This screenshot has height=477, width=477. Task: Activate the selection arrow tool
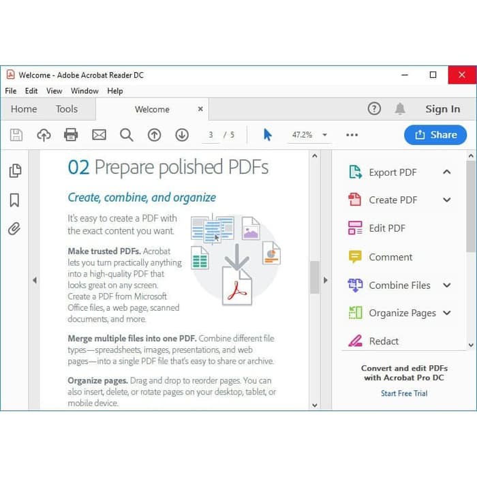click(267, 135)
